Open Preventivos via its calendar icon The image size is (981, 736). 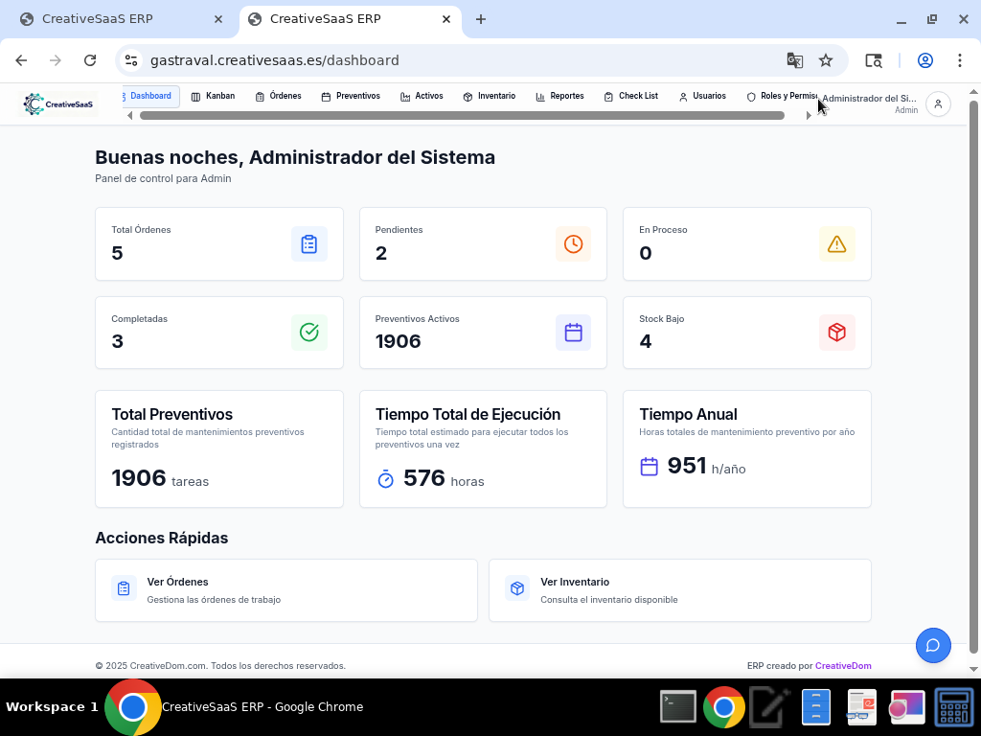[x=327, y=96]
